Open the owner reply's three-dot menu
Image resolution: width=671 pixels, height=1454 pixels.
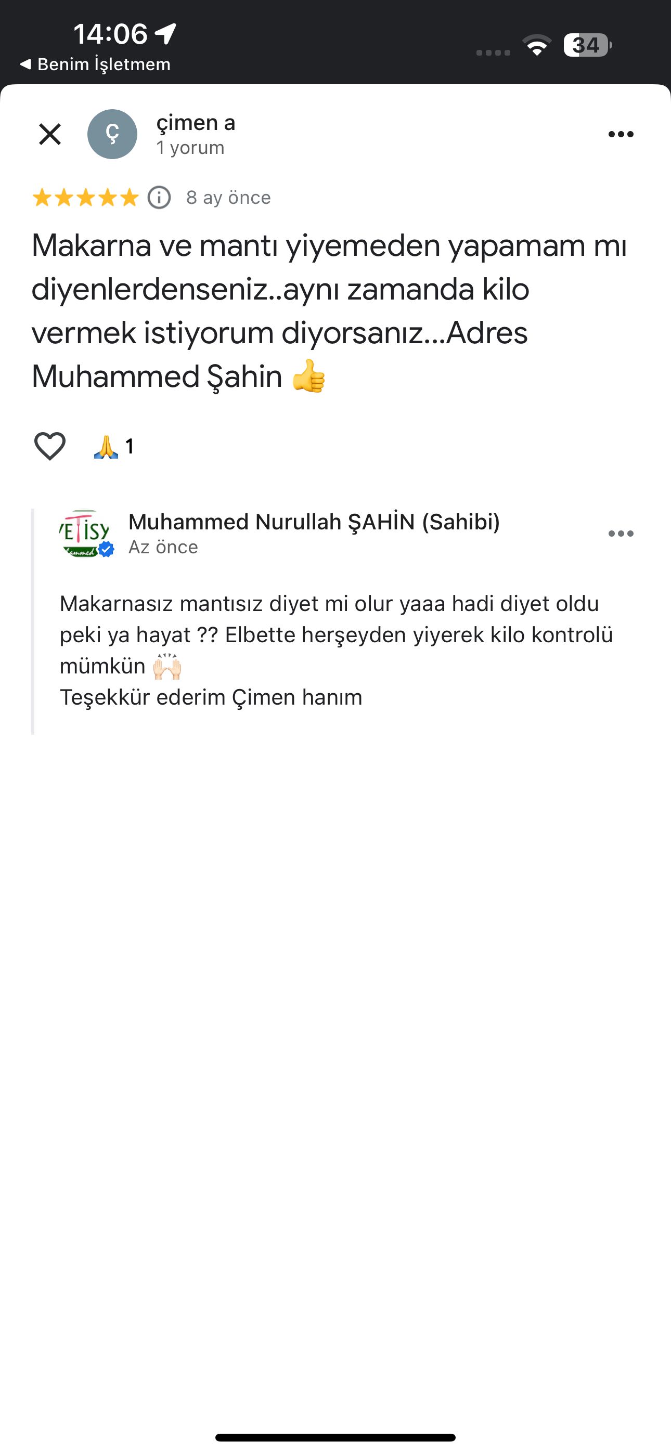(x=621, y=534)
